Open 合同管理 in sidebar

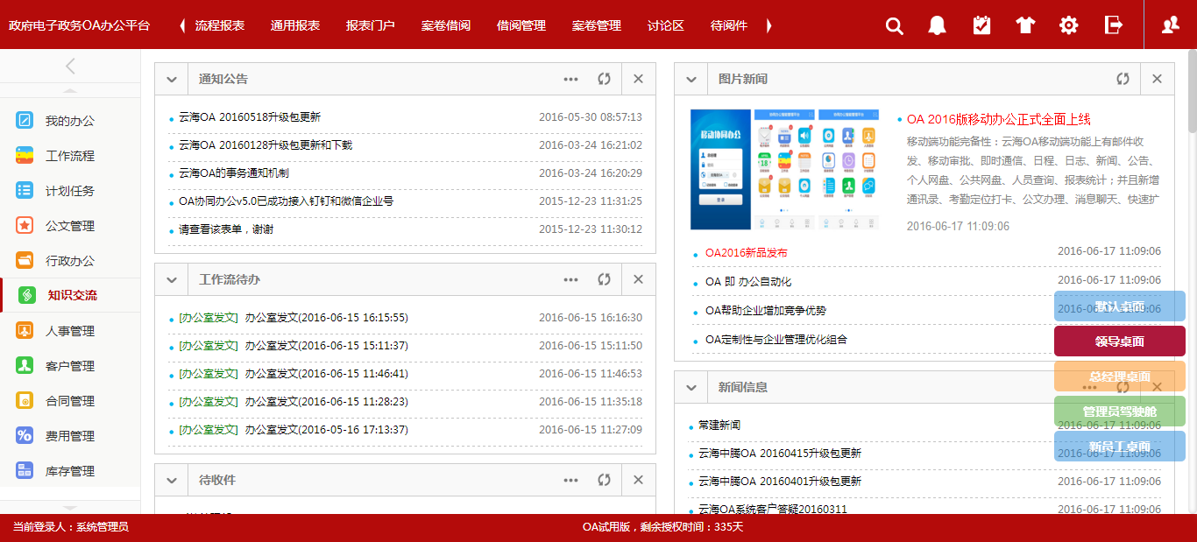pos(70,401)
